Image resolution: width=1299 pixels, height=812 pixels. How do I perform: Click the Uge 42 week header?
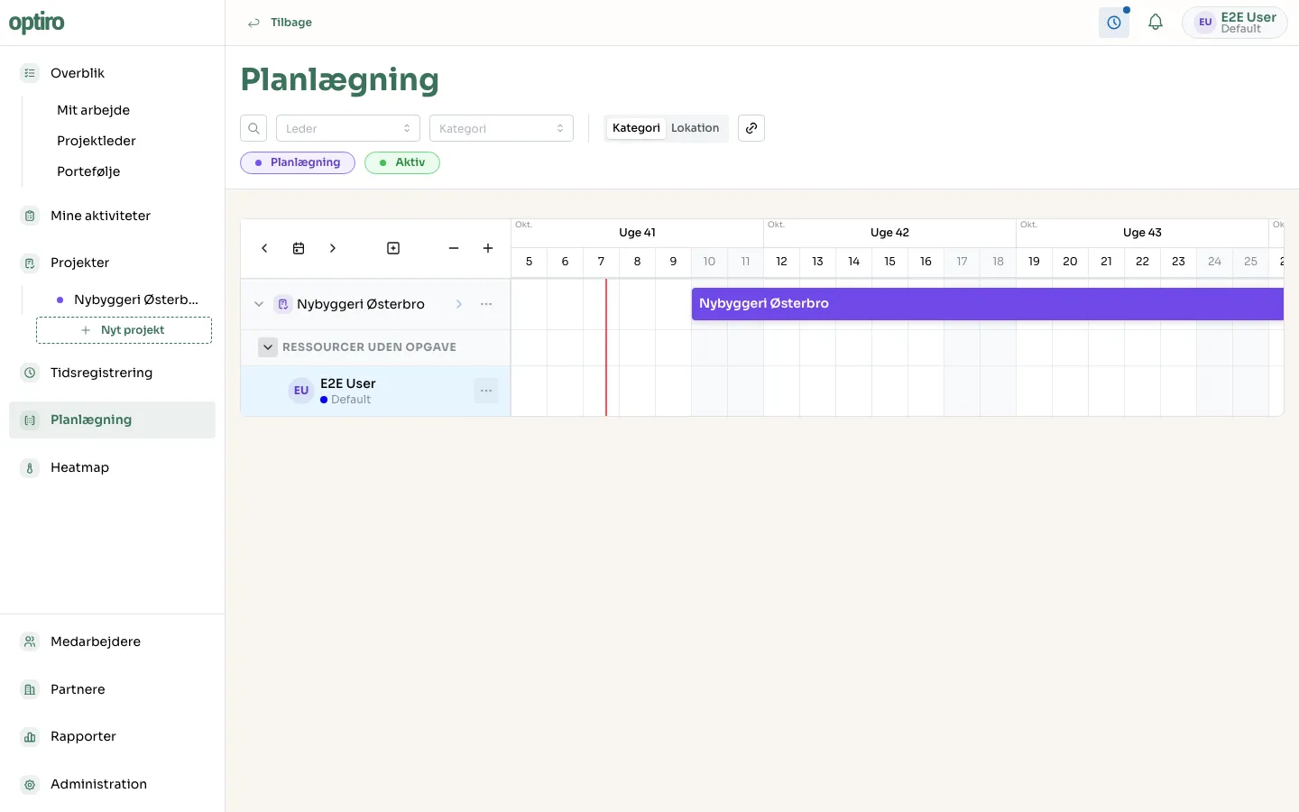[889, 233]
